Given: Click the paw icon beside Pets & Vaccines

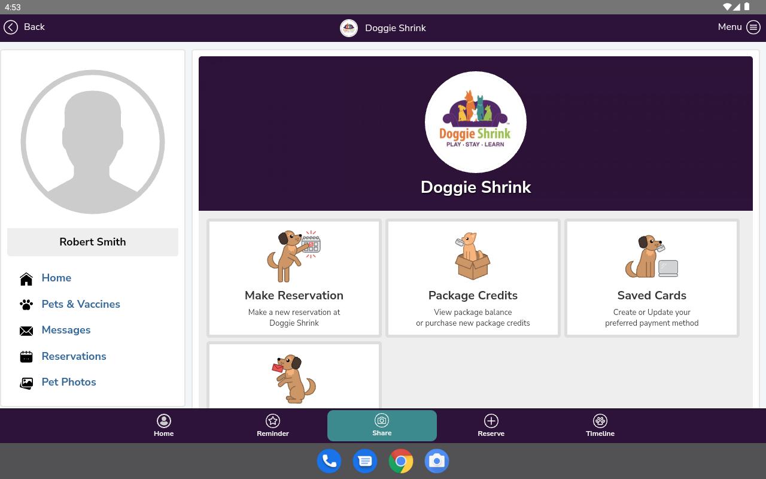Looking at the screenshot, I should (x=26, y=305).
